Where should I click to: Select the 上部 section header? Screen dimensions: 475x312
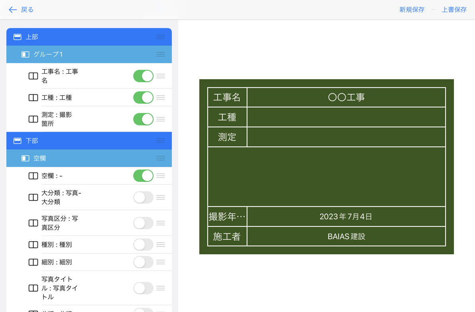tap(89, 37)
